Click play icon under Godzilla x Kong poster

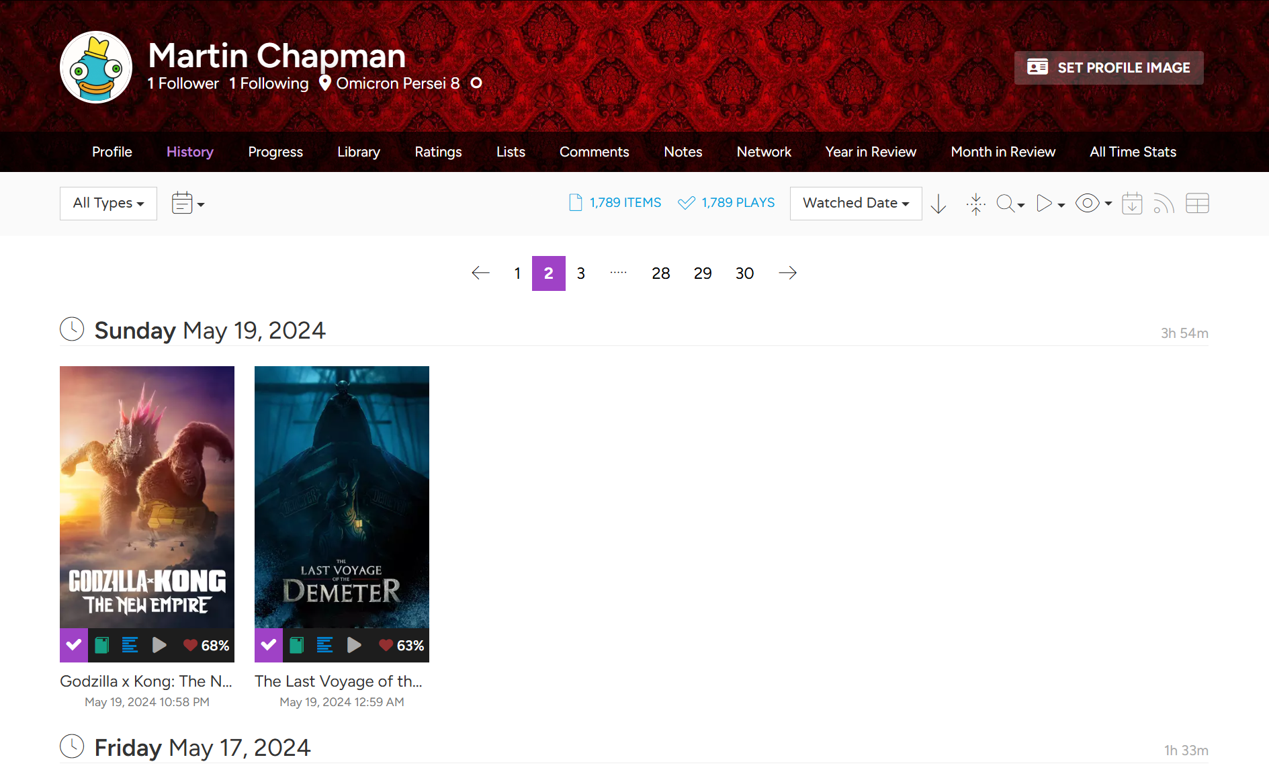pyautogui.click(x=159, y=646)
